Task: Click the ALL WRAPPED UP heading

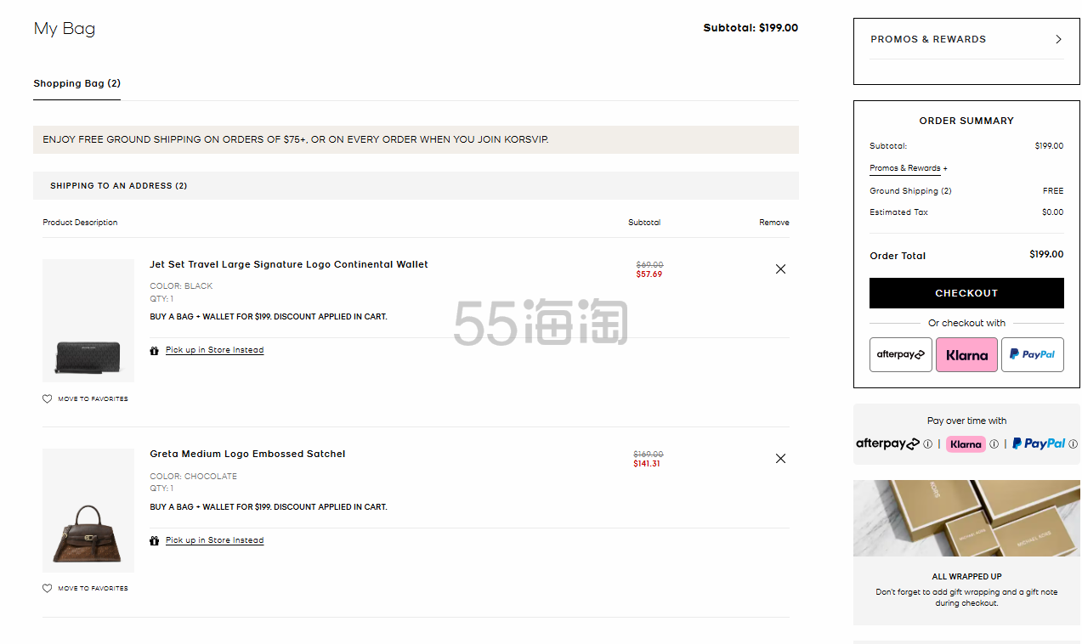Action: tap(966, 577)
